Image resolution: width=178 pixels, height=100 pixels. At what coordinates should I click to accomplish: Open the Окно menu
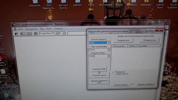click(x=49, y=29)
